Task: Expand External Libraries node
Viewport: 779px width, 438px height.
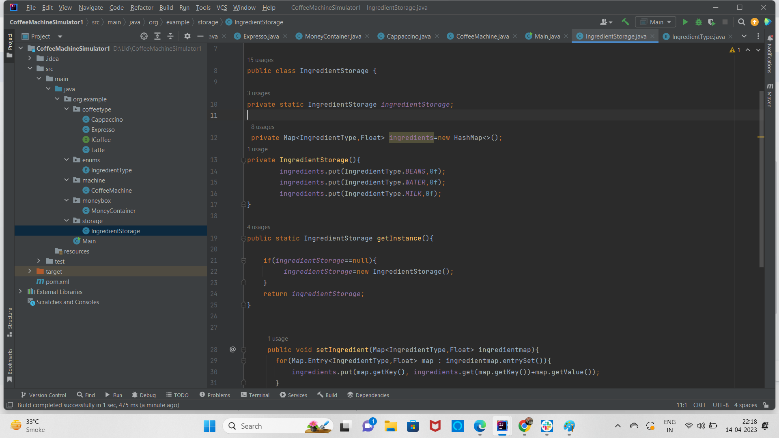Action: (x=21, y=292)
